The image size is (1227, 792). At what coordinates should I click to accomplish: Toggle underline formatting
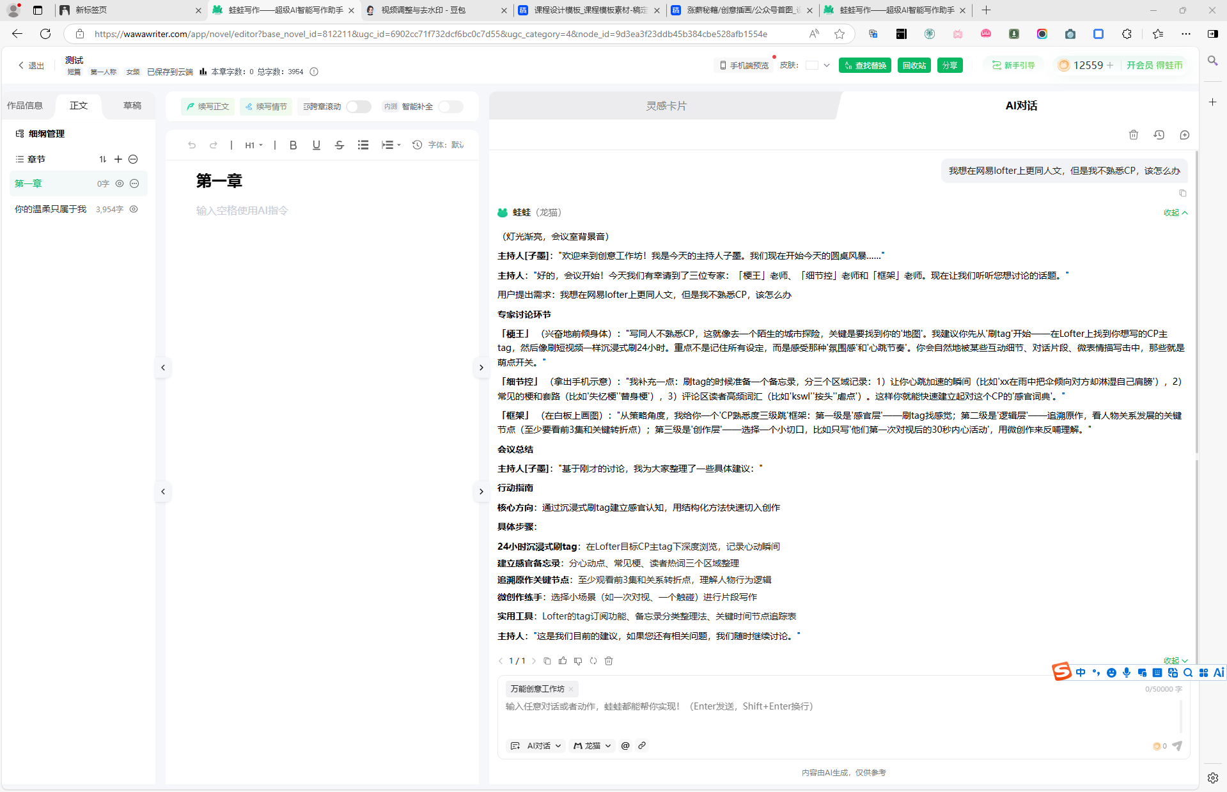tap(316, 145)
